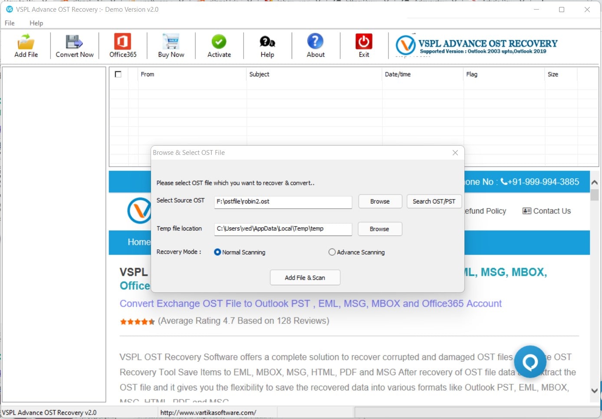Screen dimensions: 602x419
Task: Open the Convert Now tool
Action: click(74, 46)
